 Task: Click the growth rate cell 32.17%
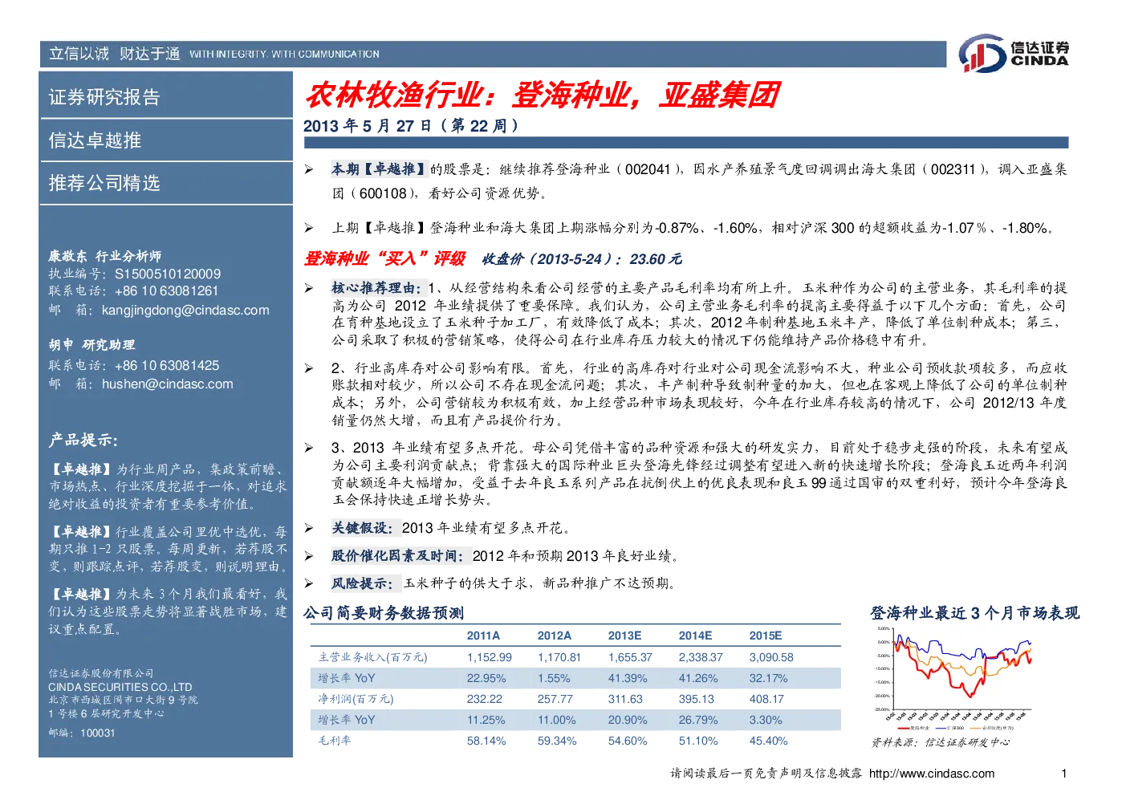(769, 678)
